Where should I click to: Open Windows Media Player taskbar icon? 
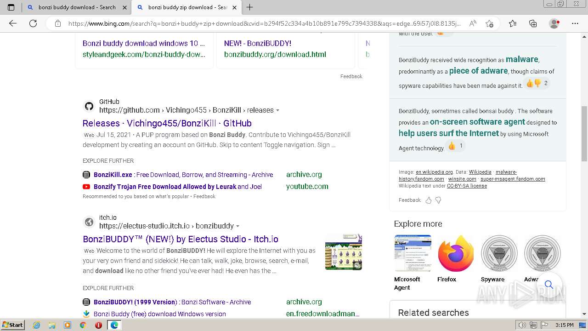tap(68, 325)
